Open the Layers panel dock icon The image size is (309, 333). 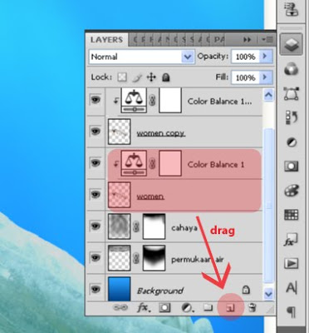(x=291, y=44)
